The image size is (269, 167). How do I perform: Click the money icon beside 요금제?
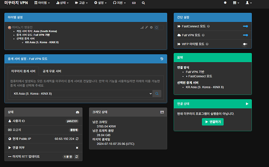[x=10, y=130]
